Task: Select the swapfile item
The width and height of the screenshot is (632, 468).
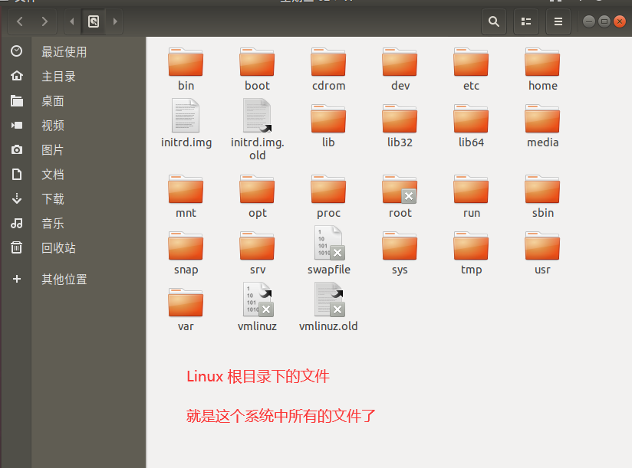Action: (x=328, y=247)
